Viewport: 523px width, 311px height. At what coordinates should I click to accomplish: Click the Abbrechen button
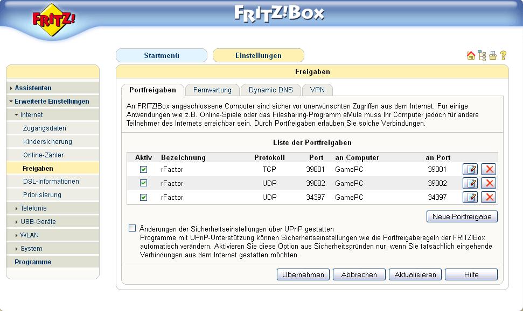pyautogui.click(x=359, y=274)
